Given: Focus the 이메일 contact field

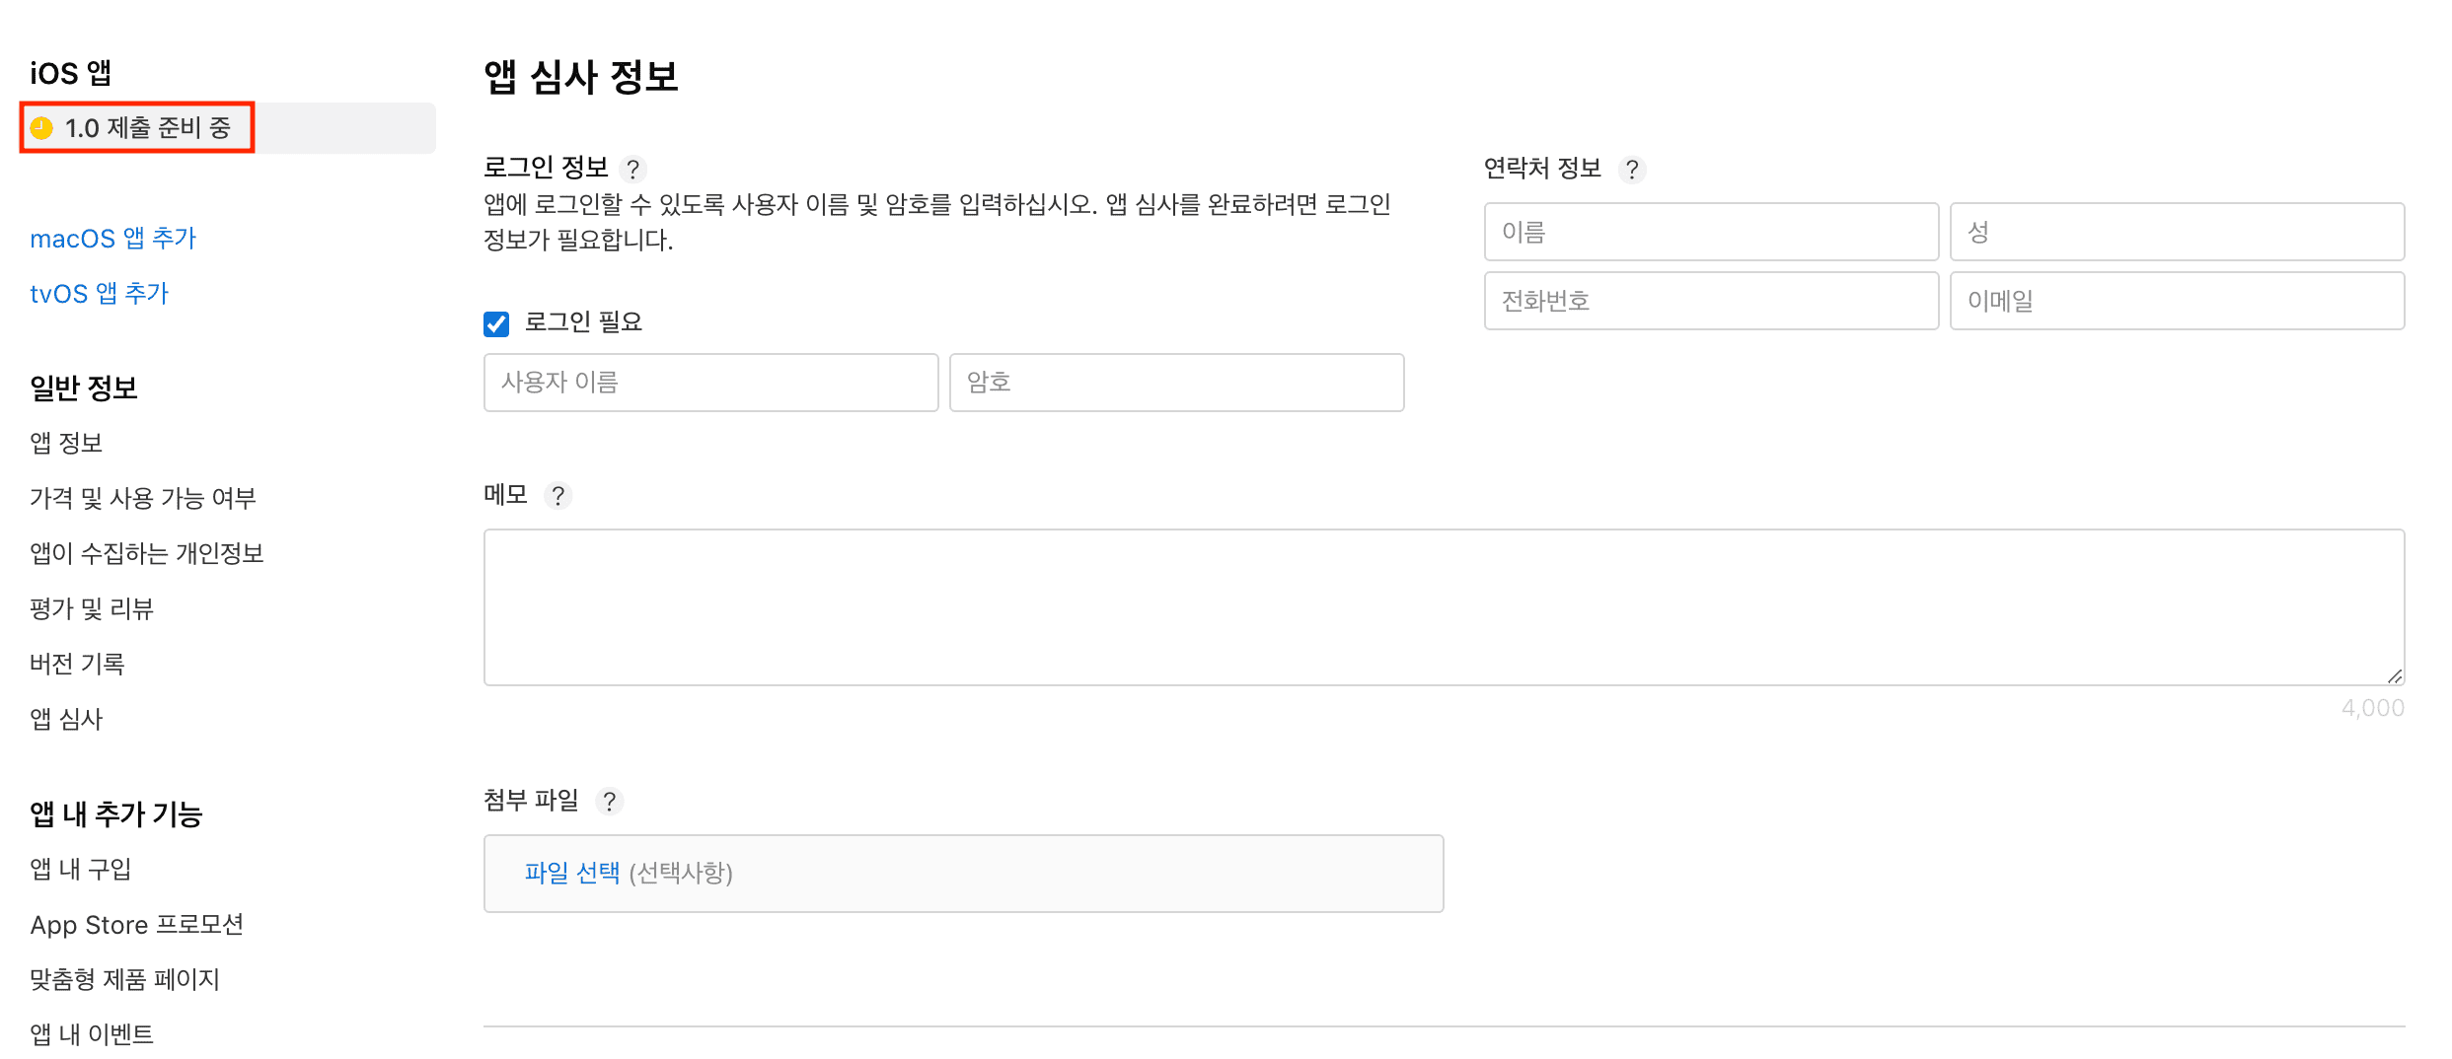Looking at the screenshot, I should (x=2177, y=301).
